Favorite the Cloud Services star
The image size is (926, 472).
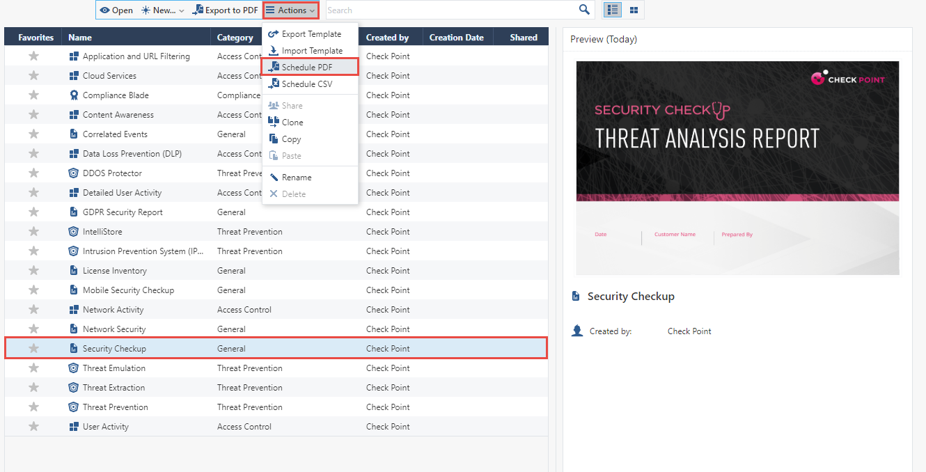click(x=33, y=75)
